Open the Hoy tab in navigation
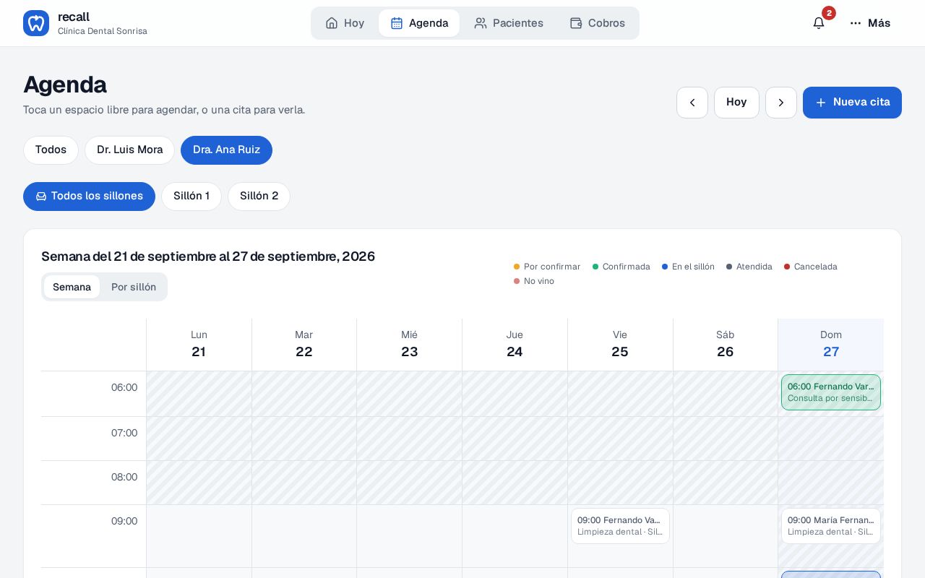Image resolution: width=925 pixels, height=578 pixels. (x=345, y=23)
